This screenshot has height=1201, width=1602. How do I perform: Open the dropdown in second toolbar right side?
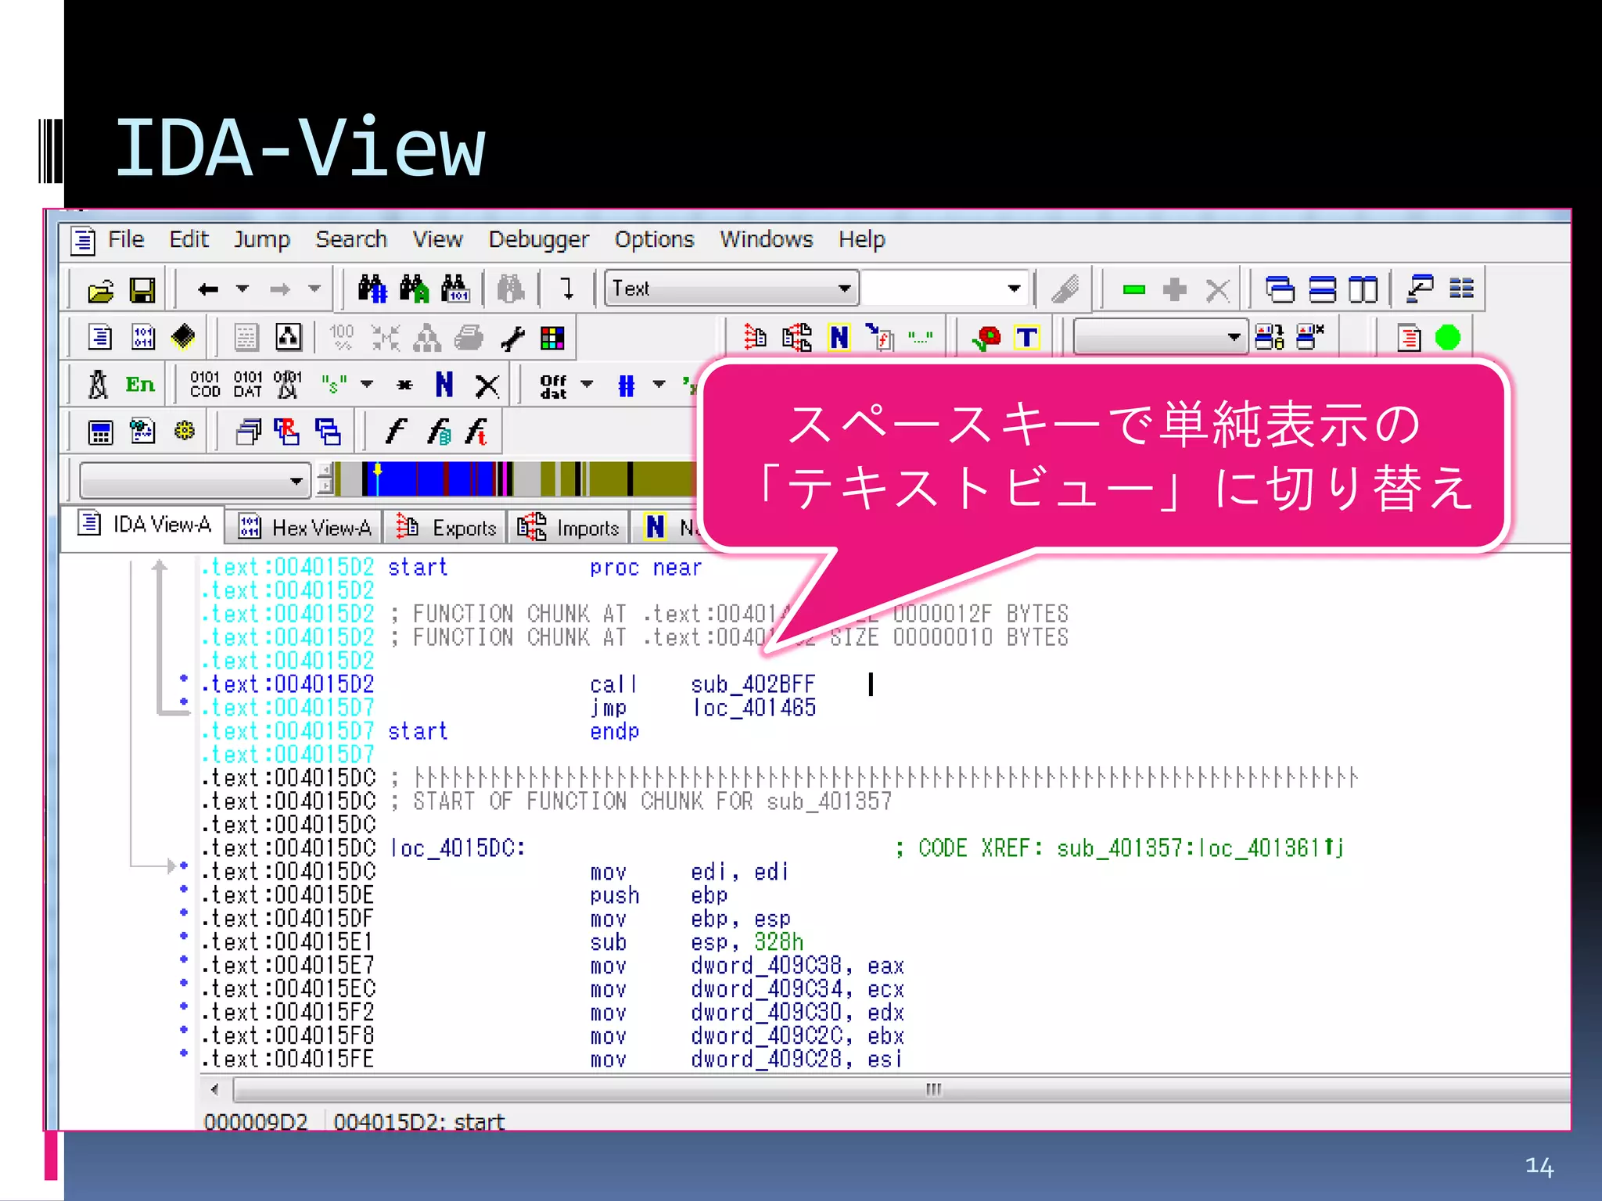[x=1160, y=337]
